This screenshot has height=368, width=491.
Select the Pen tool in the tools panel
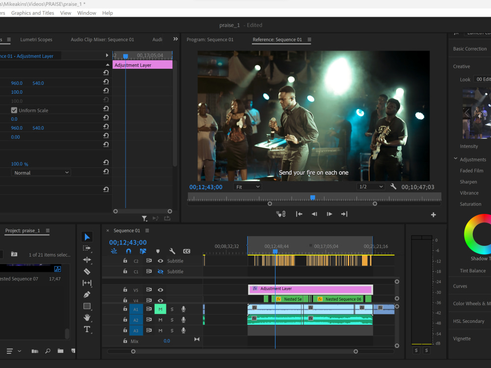click(87, 294)
